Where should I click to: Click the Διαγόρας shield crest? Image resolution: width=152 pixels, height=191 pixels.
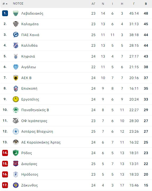[x=16, y=164]
